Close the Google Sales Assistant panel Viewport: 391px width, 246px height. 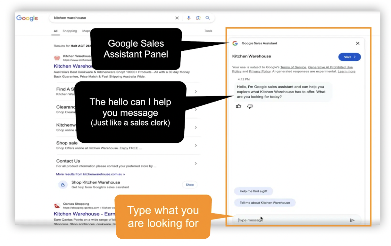pos(358,43)
